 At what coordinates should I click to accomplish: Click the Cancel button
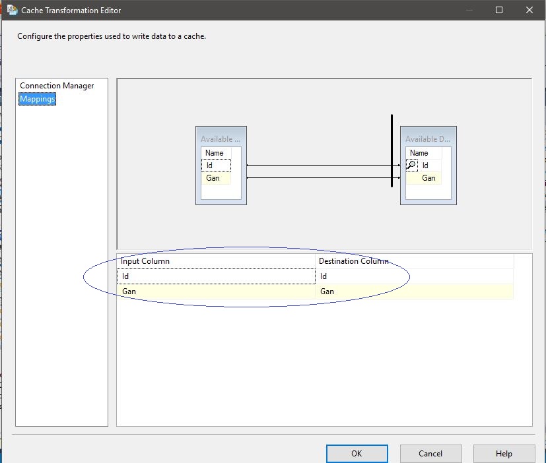(430, 453)
